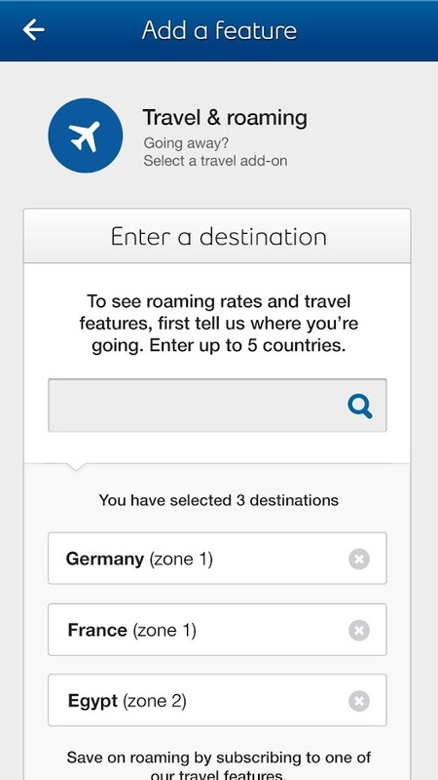Select the Egypt country name

[x=92, y=701]
